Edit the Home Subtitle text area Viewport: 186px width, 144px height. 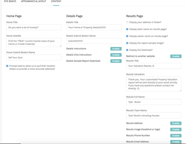[34, 42]
